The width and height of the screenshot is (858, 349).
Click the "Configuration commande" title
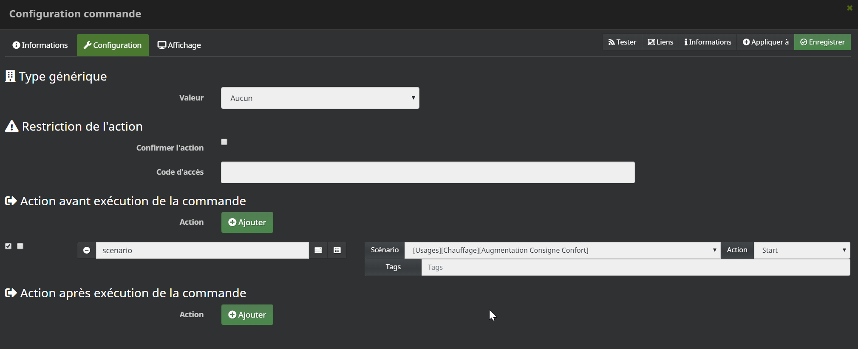75,14
